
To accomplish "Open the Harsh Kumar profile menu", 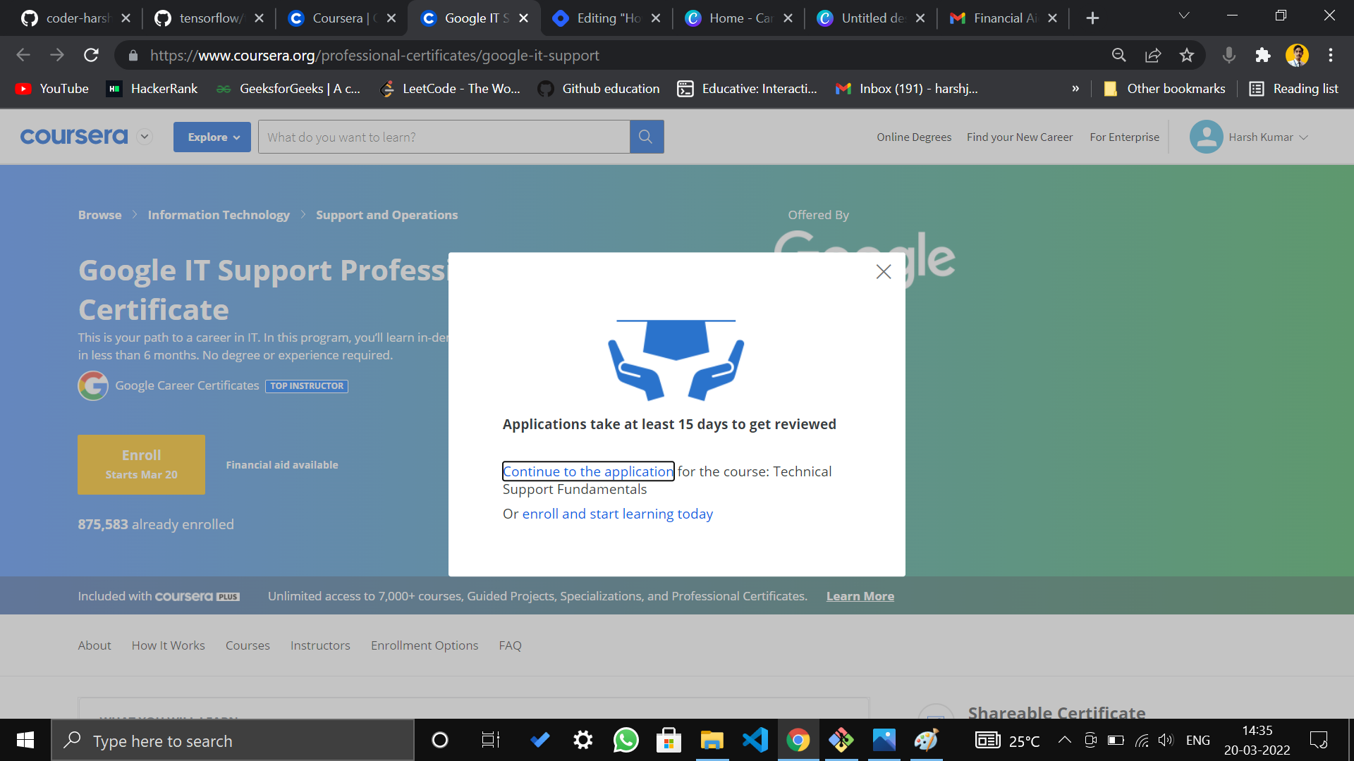I will pyautogui.click(x=1268, y=137).
